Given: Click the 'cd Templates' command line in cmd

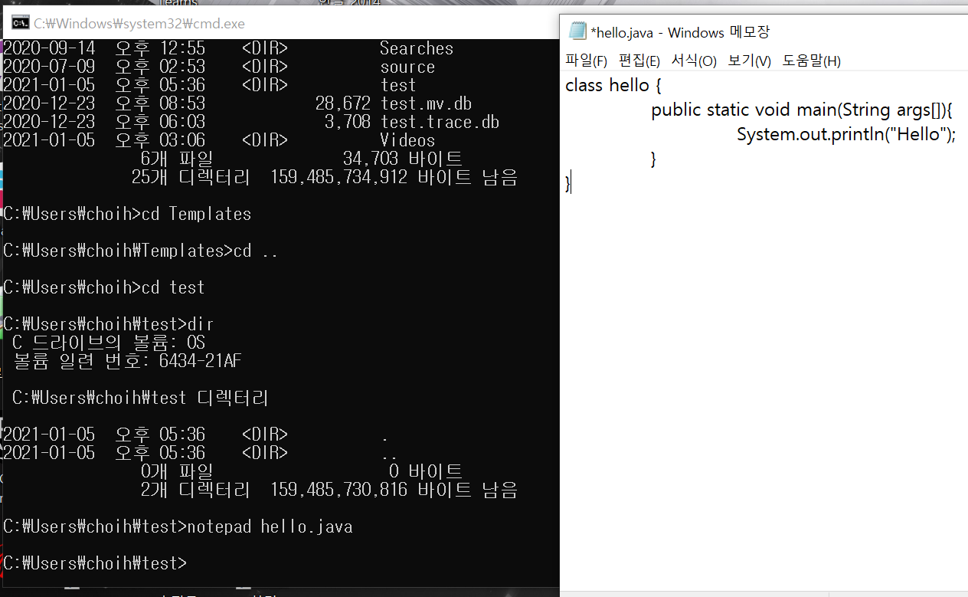Looking at the screenshot, I should [x=127, y=214].
